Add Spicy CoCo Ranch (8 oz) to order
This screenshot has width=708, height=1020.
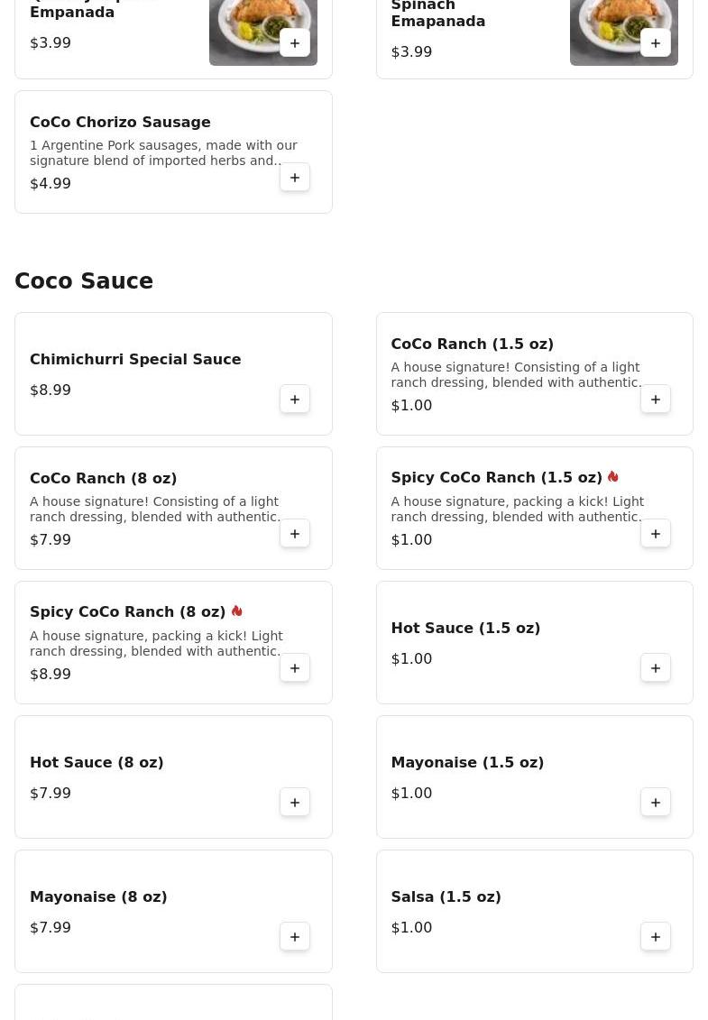[x=295, y=668]
